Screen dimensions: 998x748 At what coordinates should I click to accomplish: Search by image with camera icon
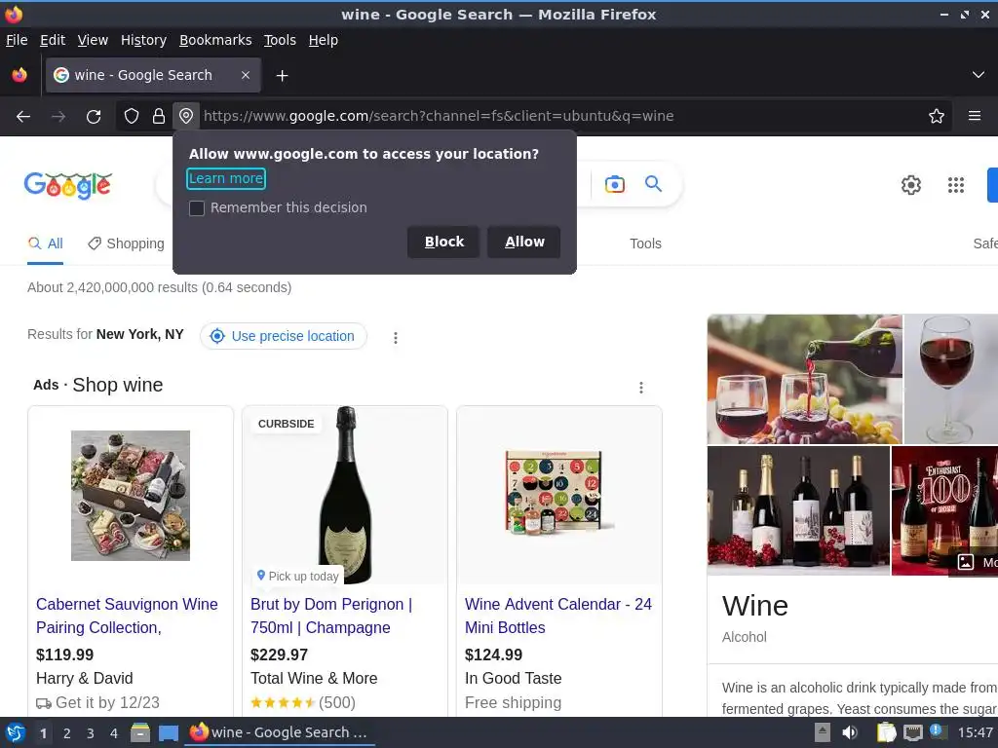(x=614, y=184)
